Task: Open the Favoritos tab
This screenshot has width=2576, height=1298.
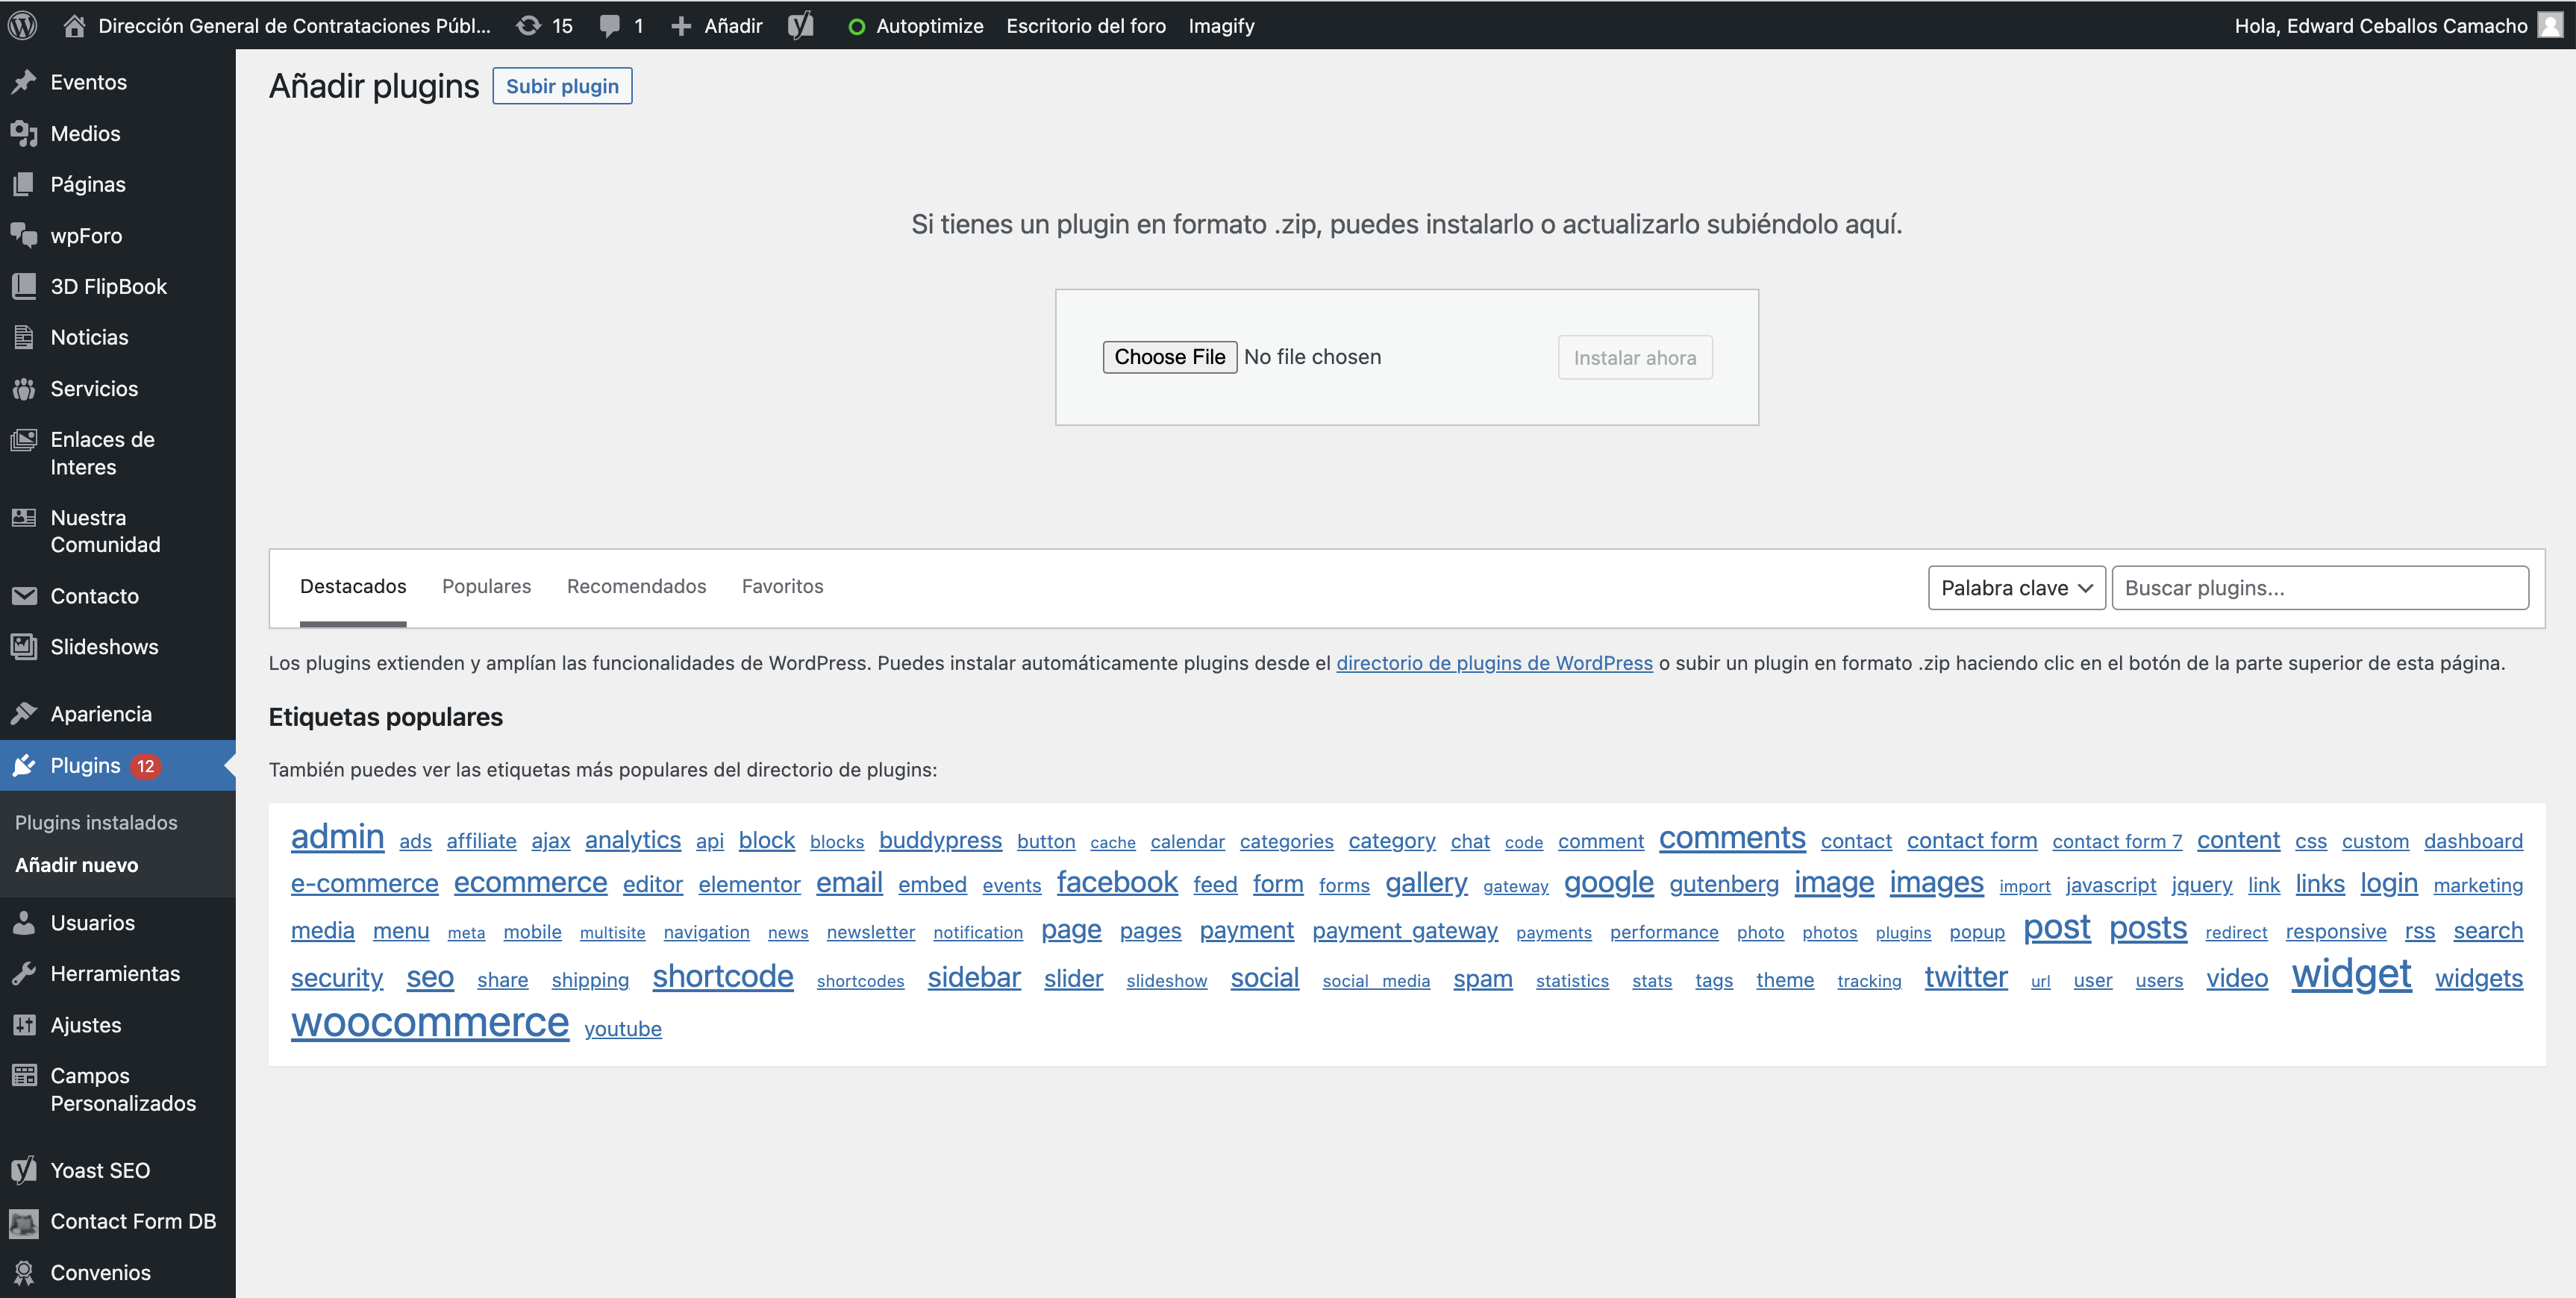Action: coord(783,587)
